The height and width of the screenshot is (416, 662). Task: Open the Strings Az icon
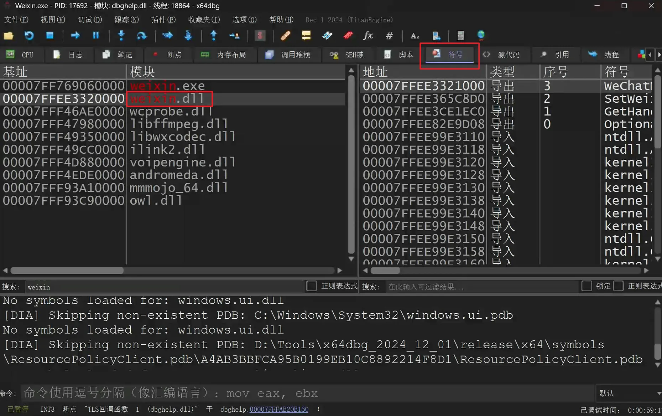click(415, 35)
